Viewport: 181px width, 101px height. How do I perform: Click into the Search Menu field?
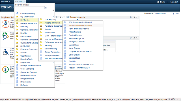tap(30, 8)
